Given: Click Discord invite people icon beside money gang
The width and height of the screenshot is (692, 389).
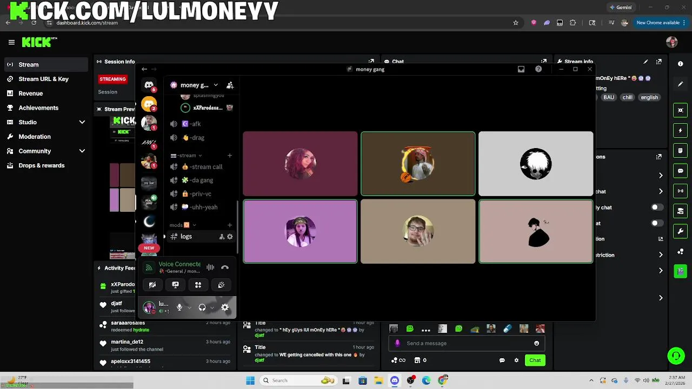Looking at the screenshot, I should (230, 85).
